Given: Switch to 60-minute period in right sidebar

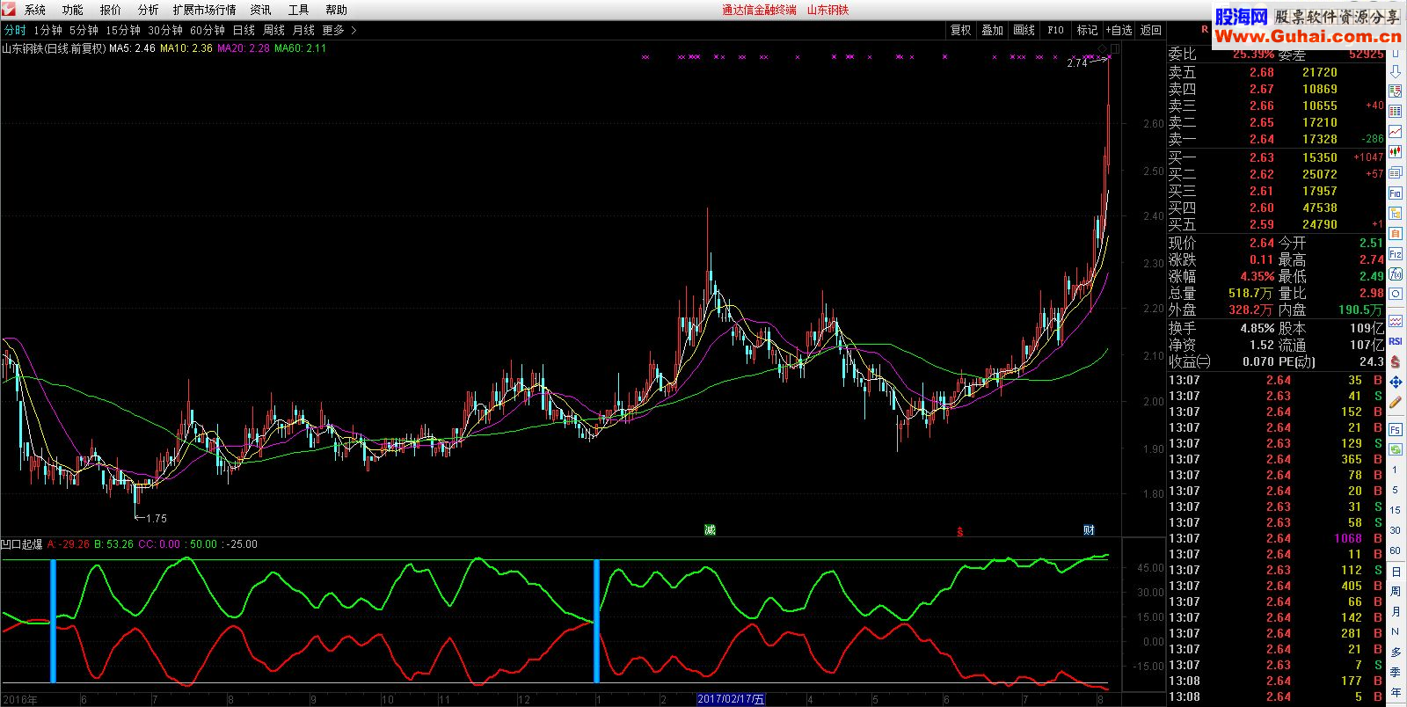Looking at the screenshot, I should pos(1396,550).
